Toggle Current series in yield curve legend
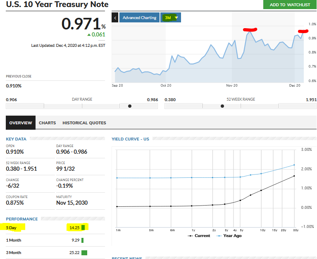 tap(199, 236)
